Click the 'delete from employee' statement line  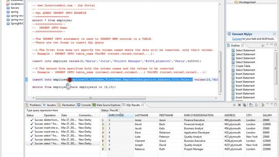74,87
